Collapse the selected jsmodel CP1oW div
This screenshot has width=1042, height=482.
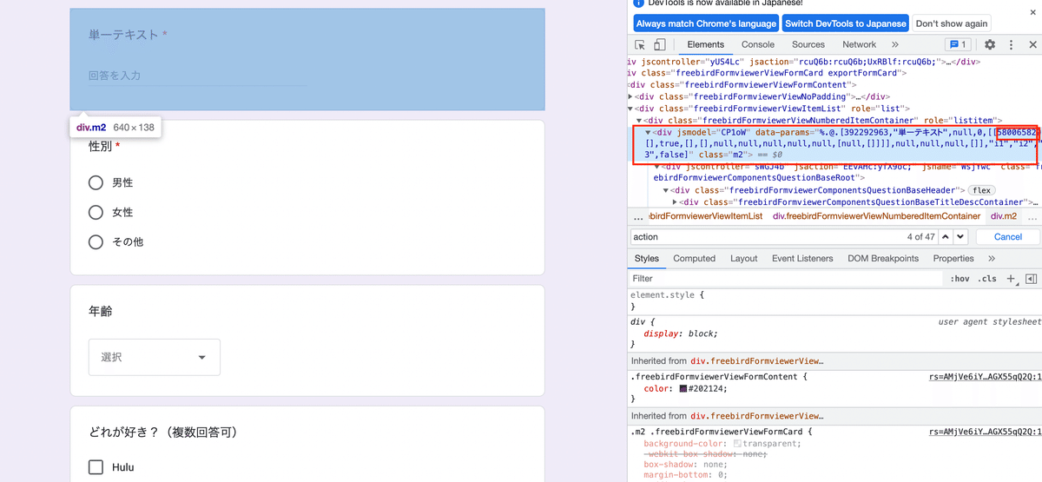tap(648, 132)
